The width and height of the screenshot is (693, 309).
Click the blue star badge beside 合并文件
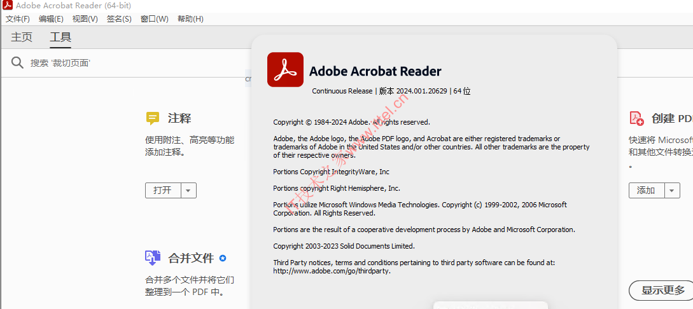tap(223, 257)
